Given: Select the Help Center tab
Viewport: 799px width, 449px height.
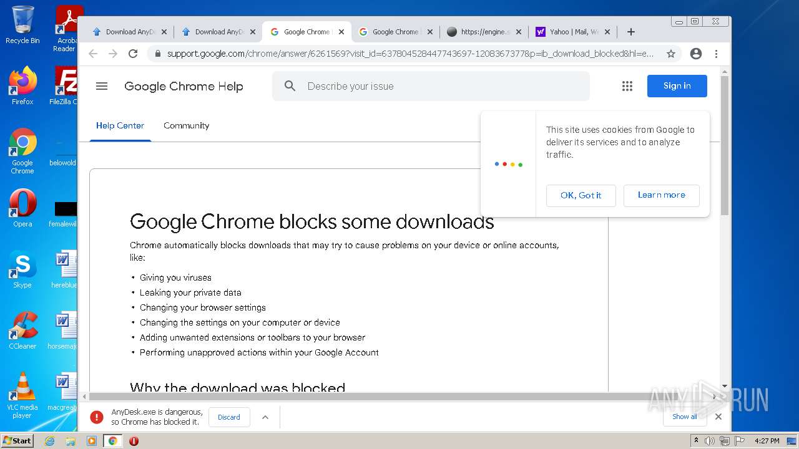Looking at the screenshot, I should 120,125.
